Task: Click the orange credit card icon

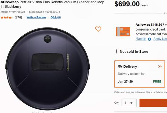Action: [123, 32]
